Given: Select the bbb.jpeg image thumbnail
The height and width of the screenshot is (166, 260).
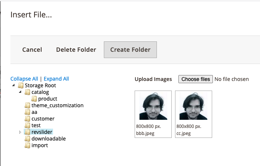Looking at the screenshot, I should pyautogui.click(x=153, y=106).
